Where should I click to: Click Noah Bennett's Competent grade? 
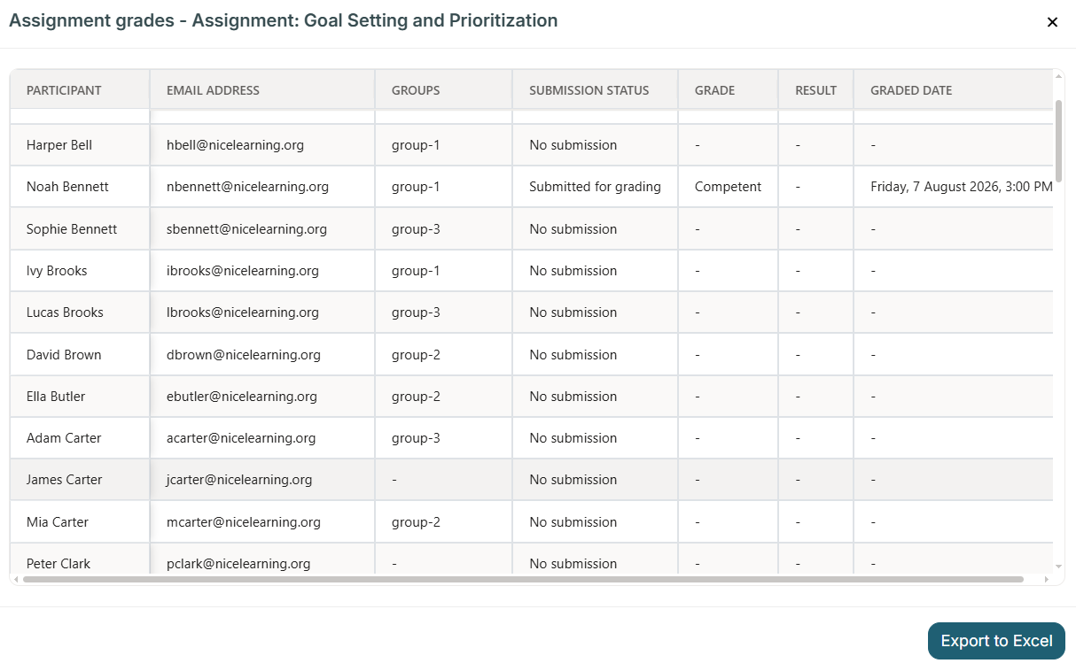(x=728, y=187)
